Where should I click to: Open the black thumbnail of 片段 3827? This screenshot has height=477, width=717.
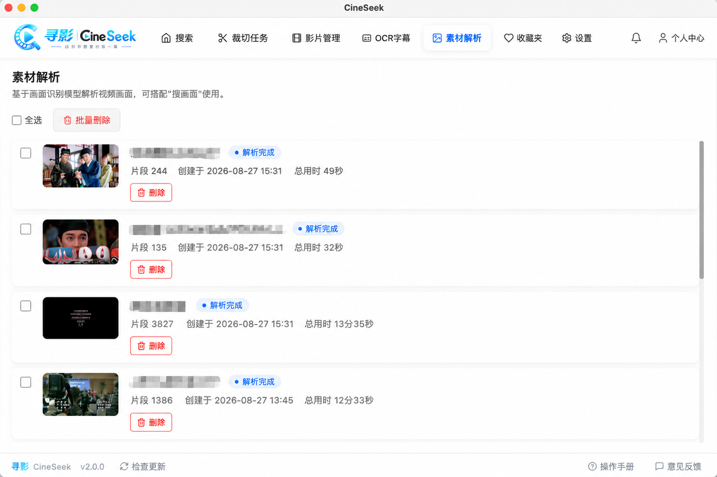(81, 318)
